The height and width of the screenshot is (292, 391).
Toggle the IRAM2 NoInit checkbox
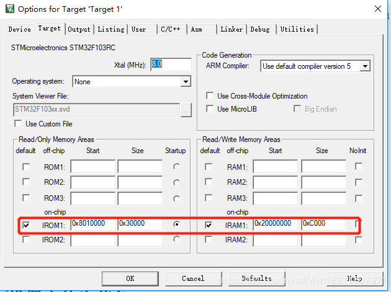[359, 240]
